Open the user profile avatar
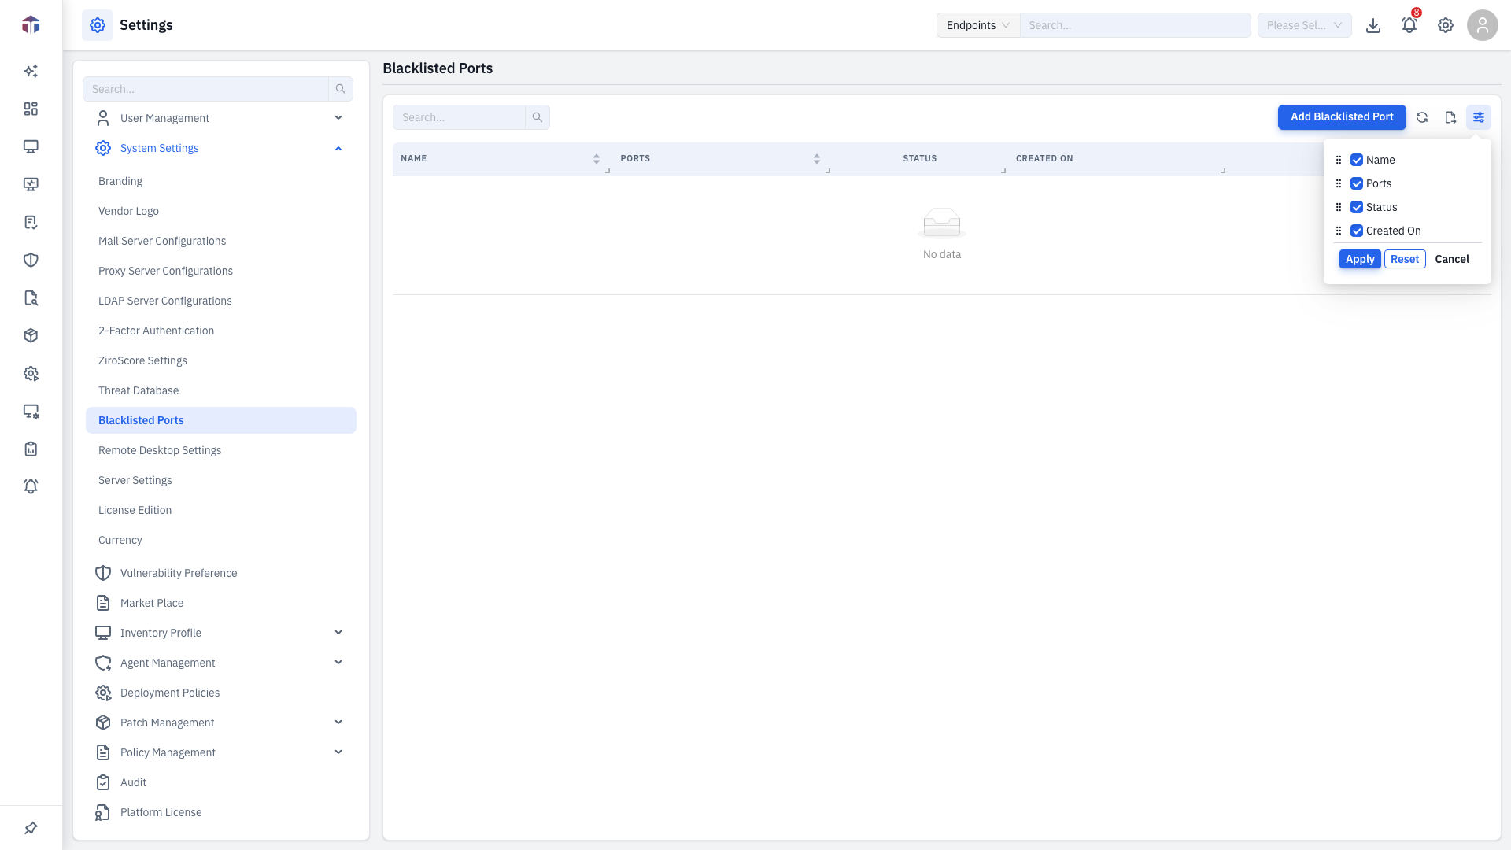This screenshot has width=1511, height=850. click(1483, 25)
